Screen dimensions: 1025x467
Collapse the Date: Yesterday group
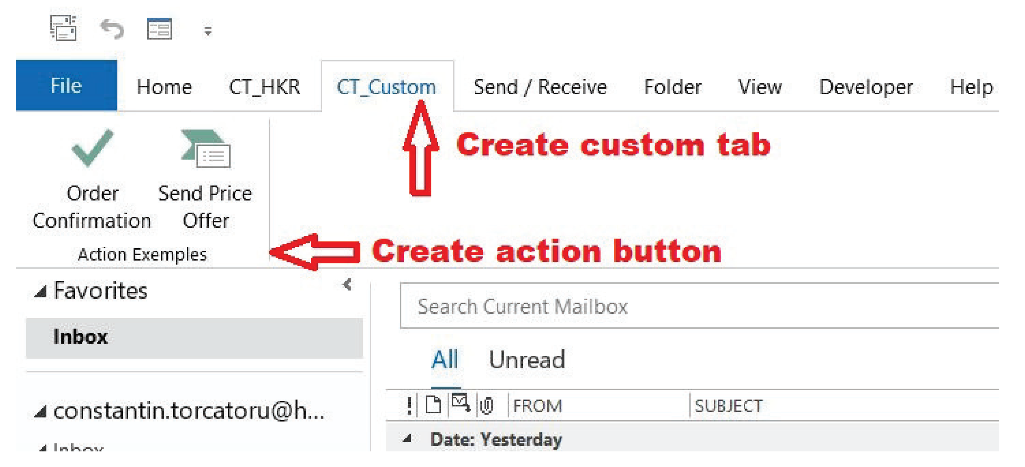[407, 439]
